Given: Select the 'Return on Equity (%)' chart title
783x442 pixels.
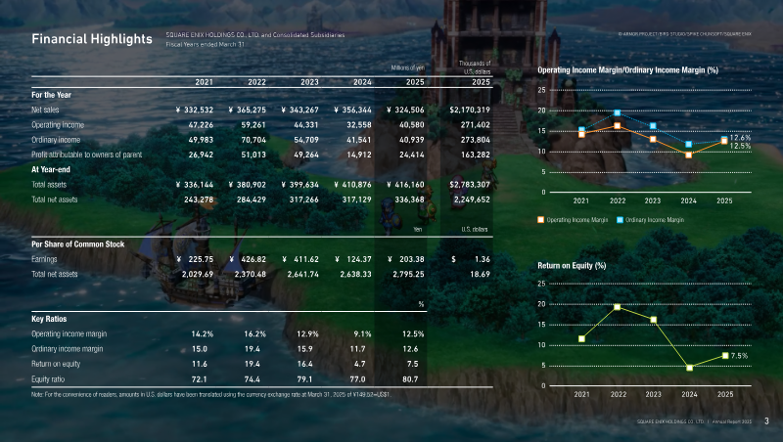Looking at the screenshot, I should [573, 266].
